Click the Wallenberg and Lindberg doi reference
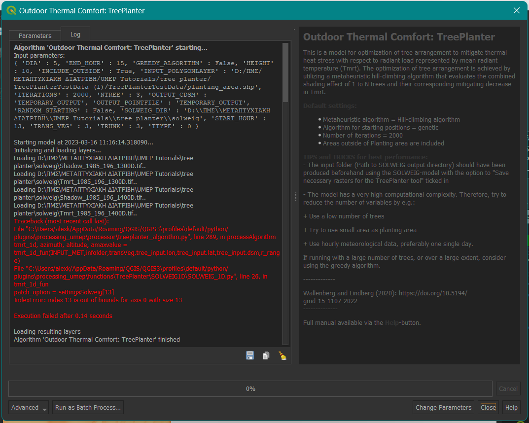Screen dimensions: 529x423 pos(385,297)
